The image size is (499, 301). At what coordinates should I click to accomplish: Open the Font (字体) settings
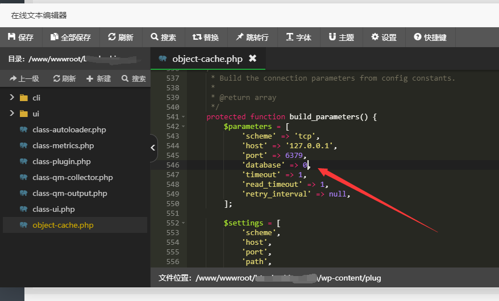click(298, 37)
